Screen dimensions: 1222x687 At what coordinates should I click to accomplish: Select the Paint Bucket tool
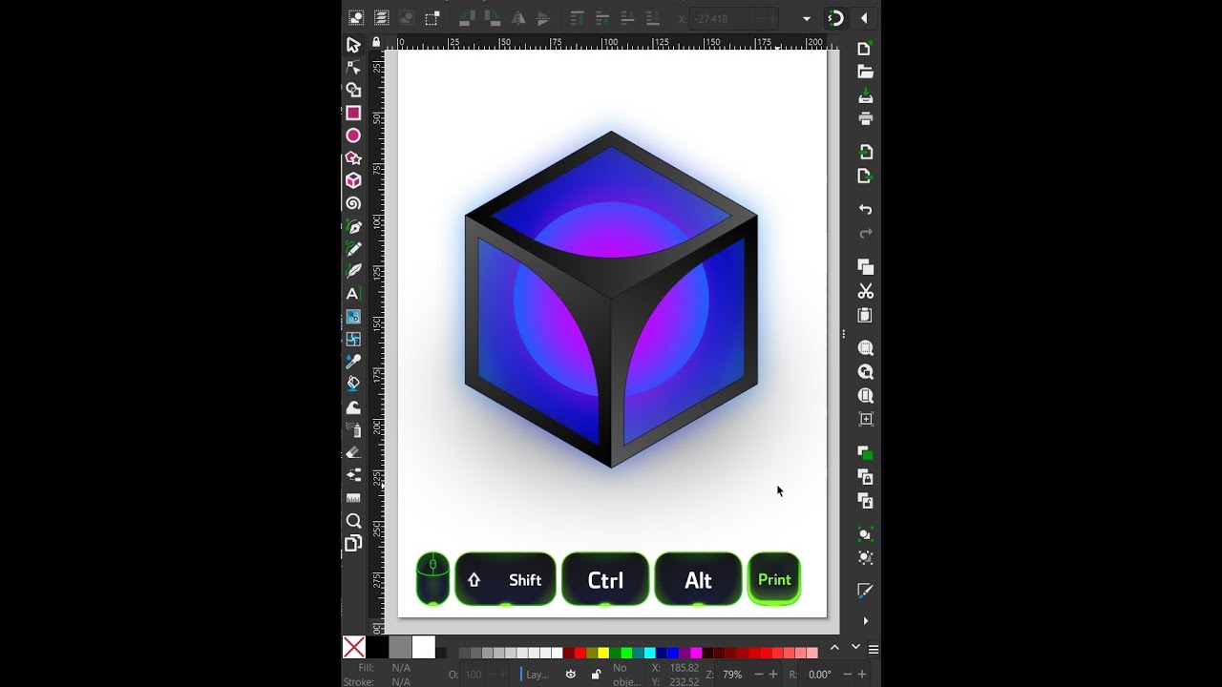tap(353, 384)
